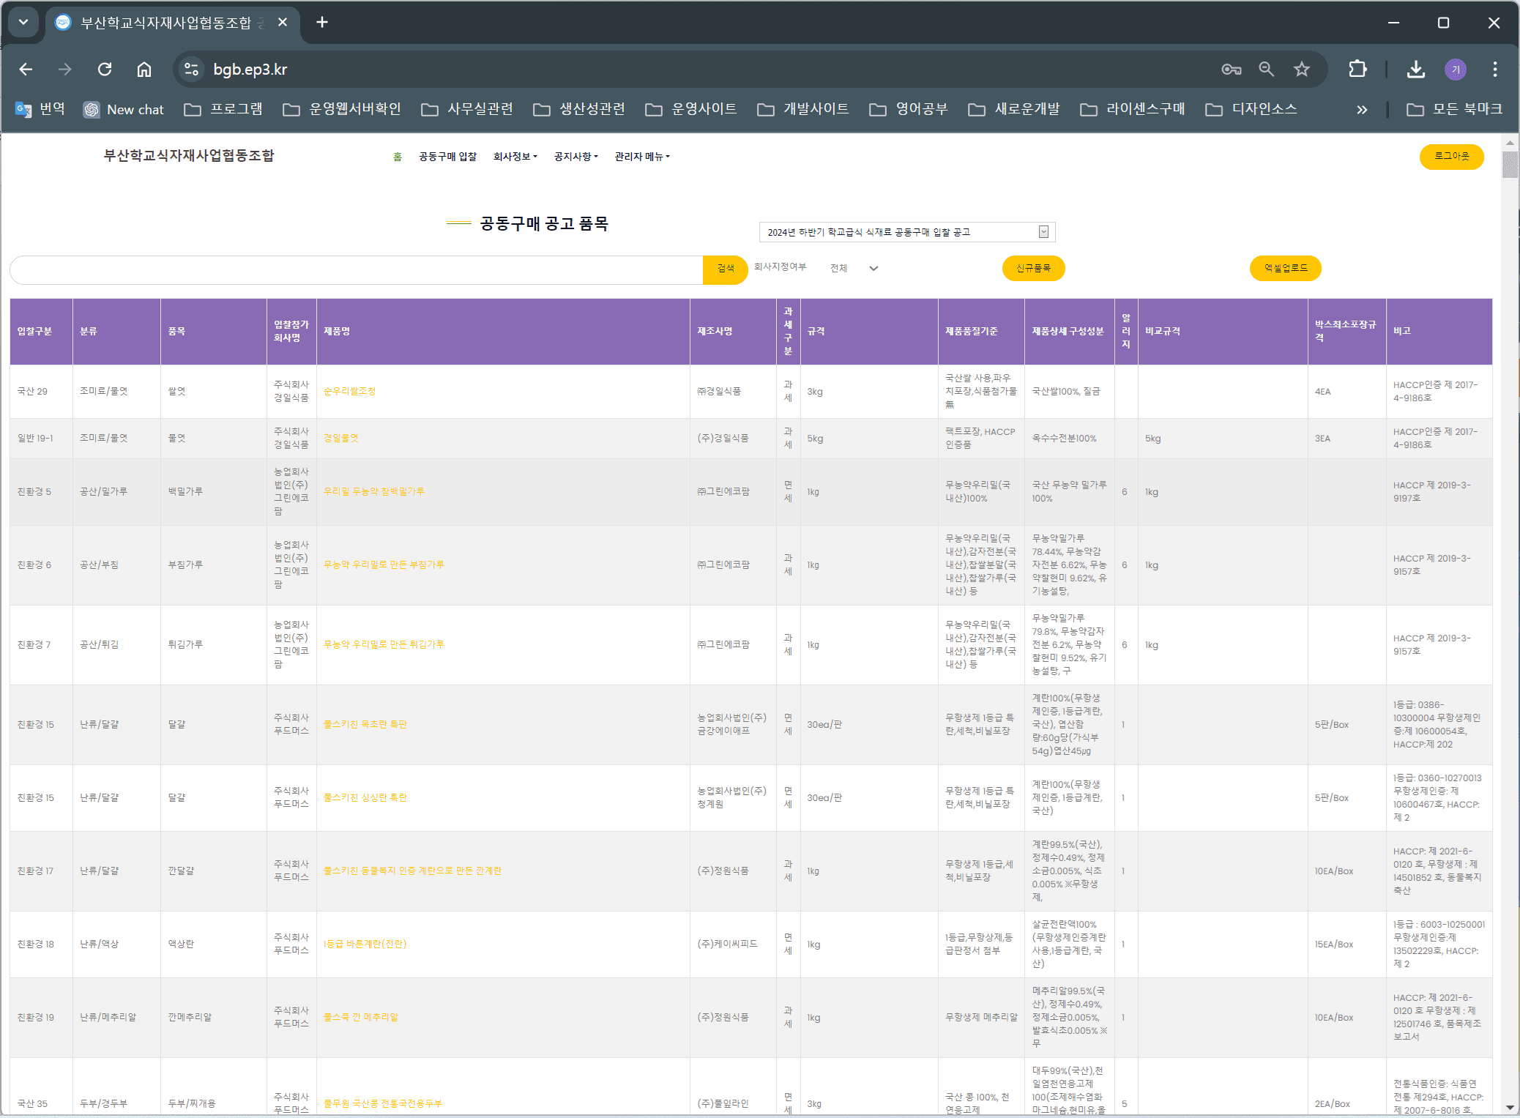This screenshot has height=1118, width=1520.
Task: Open a new browser tab with plus icon
Action: [322, 23]
